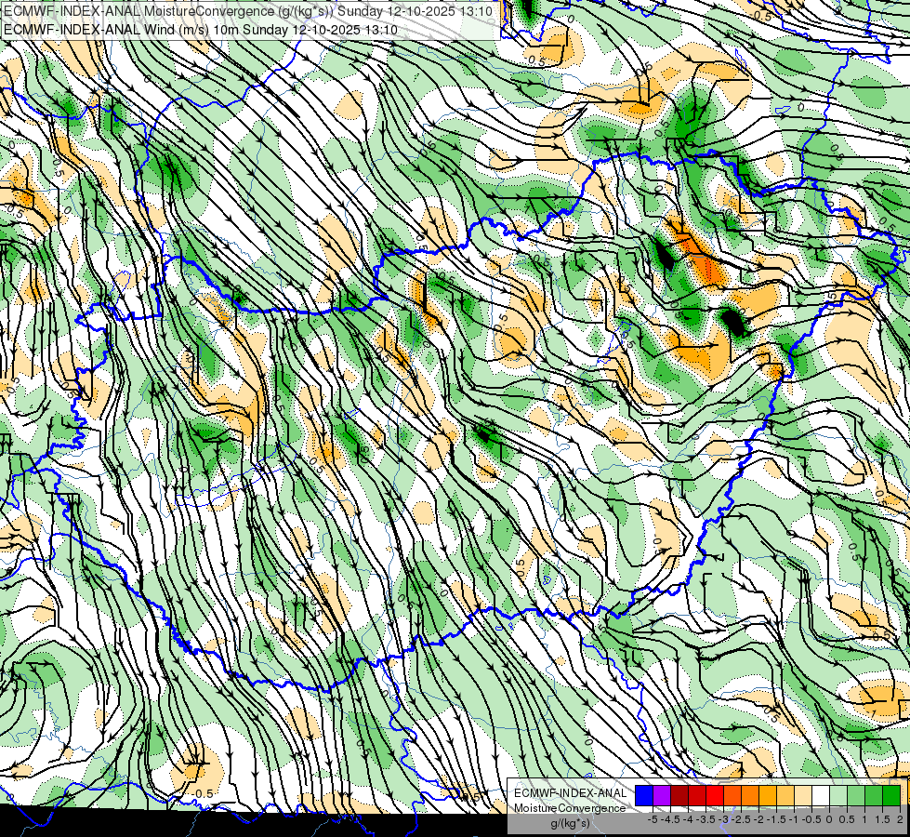Click MoistureConvergence label in the legend box
The image size is (910, 837).
tap(570, 808)
